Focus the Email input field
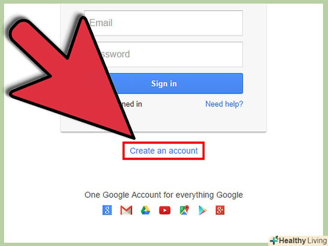Image resolution: width=328 pixels, height=246 pixels. click(x=164, y=23)
